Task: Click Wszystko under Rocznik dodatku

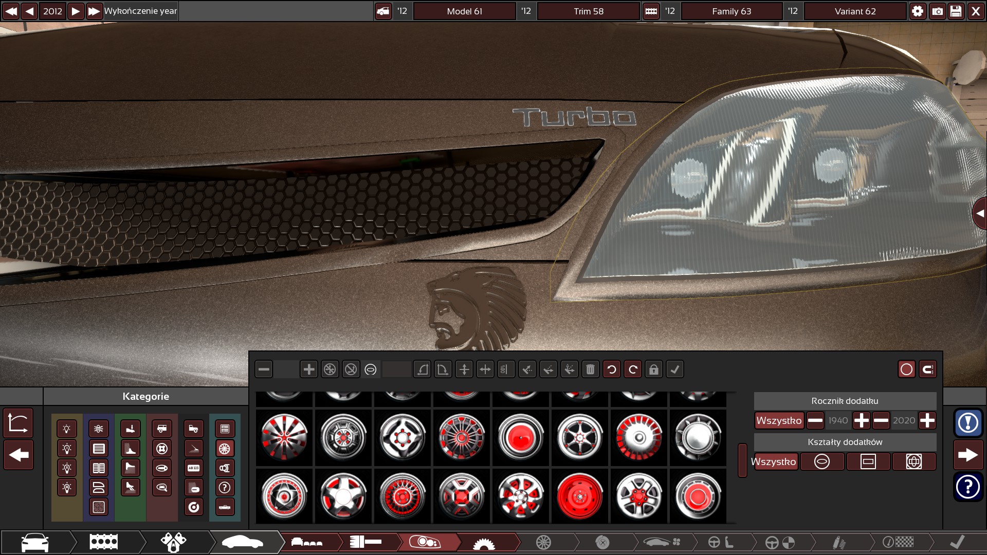Action: coord(779,421)
